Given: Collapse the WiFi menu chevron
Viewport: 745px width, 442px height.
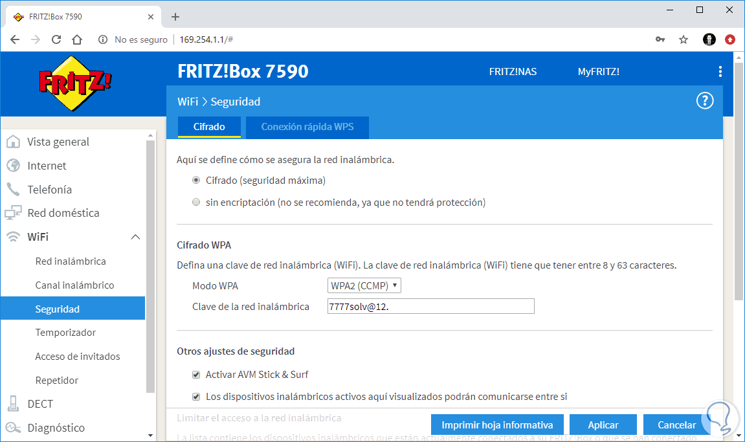Looking at the screenshot, I should [x=135, y=237].
